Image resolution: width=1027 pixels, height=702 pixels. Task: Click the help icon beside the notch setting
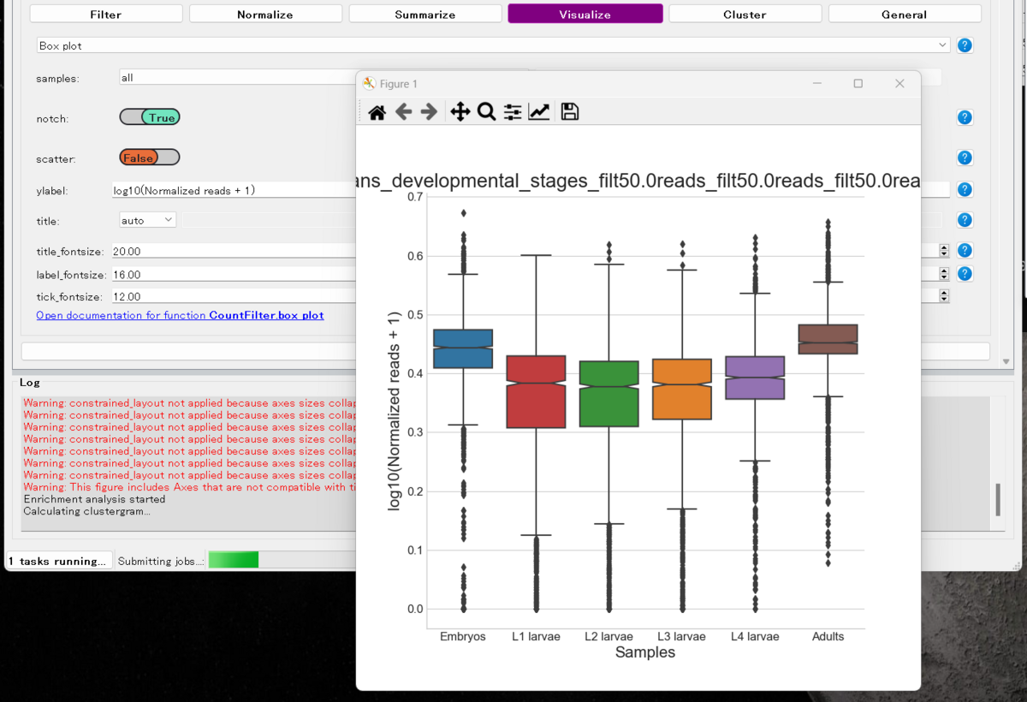click(x=965, y=117)
